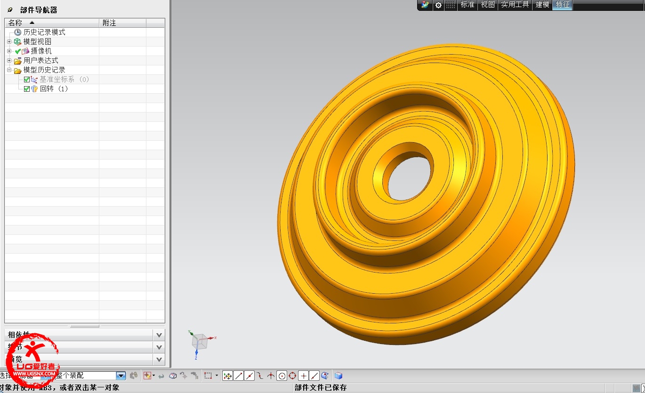Select the 历史记录模式 tree row
645x393 pixels.
85,32
